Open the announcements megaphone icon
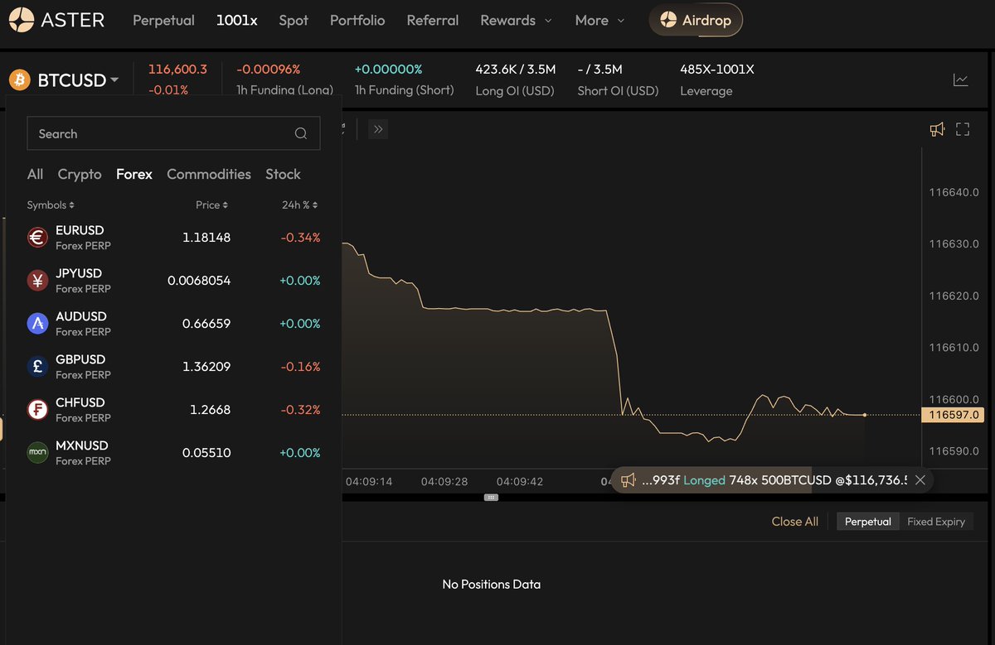Image resolution: width=995 pixels, height=645 pixels. (x=937, y=129)
